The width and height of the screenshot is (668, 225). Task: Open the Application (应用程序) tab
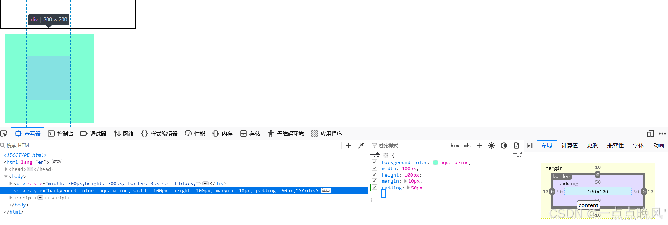(327, 134)
